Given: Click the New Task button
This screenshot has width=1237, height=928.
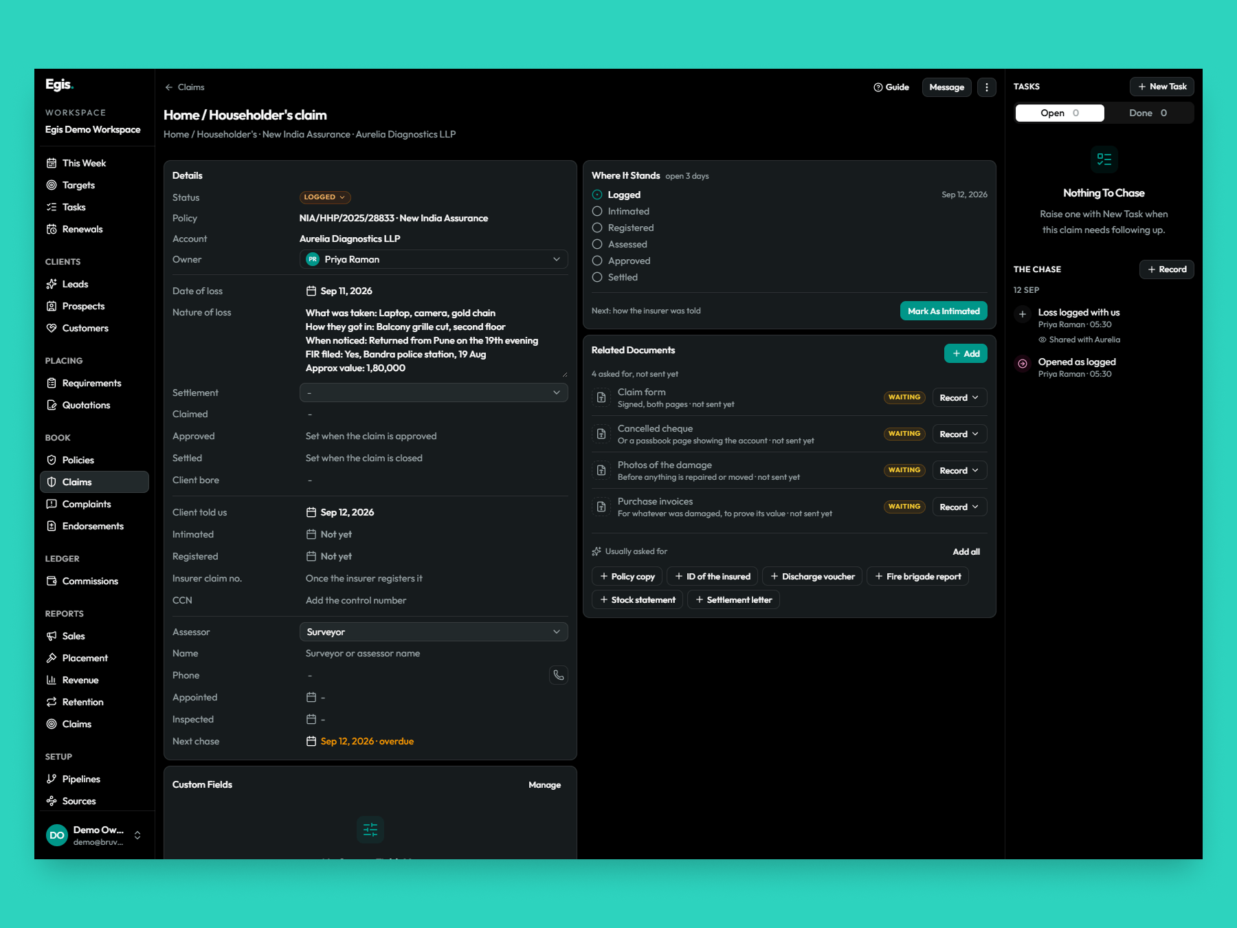Looking at the screenshot, I should (x=1162, y=87).
